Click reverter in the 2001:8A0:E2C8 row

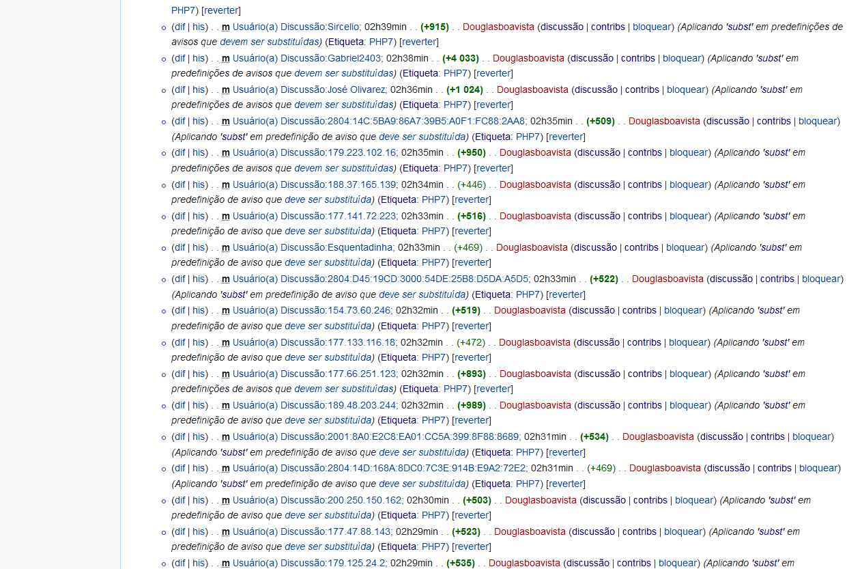(566, 452)
